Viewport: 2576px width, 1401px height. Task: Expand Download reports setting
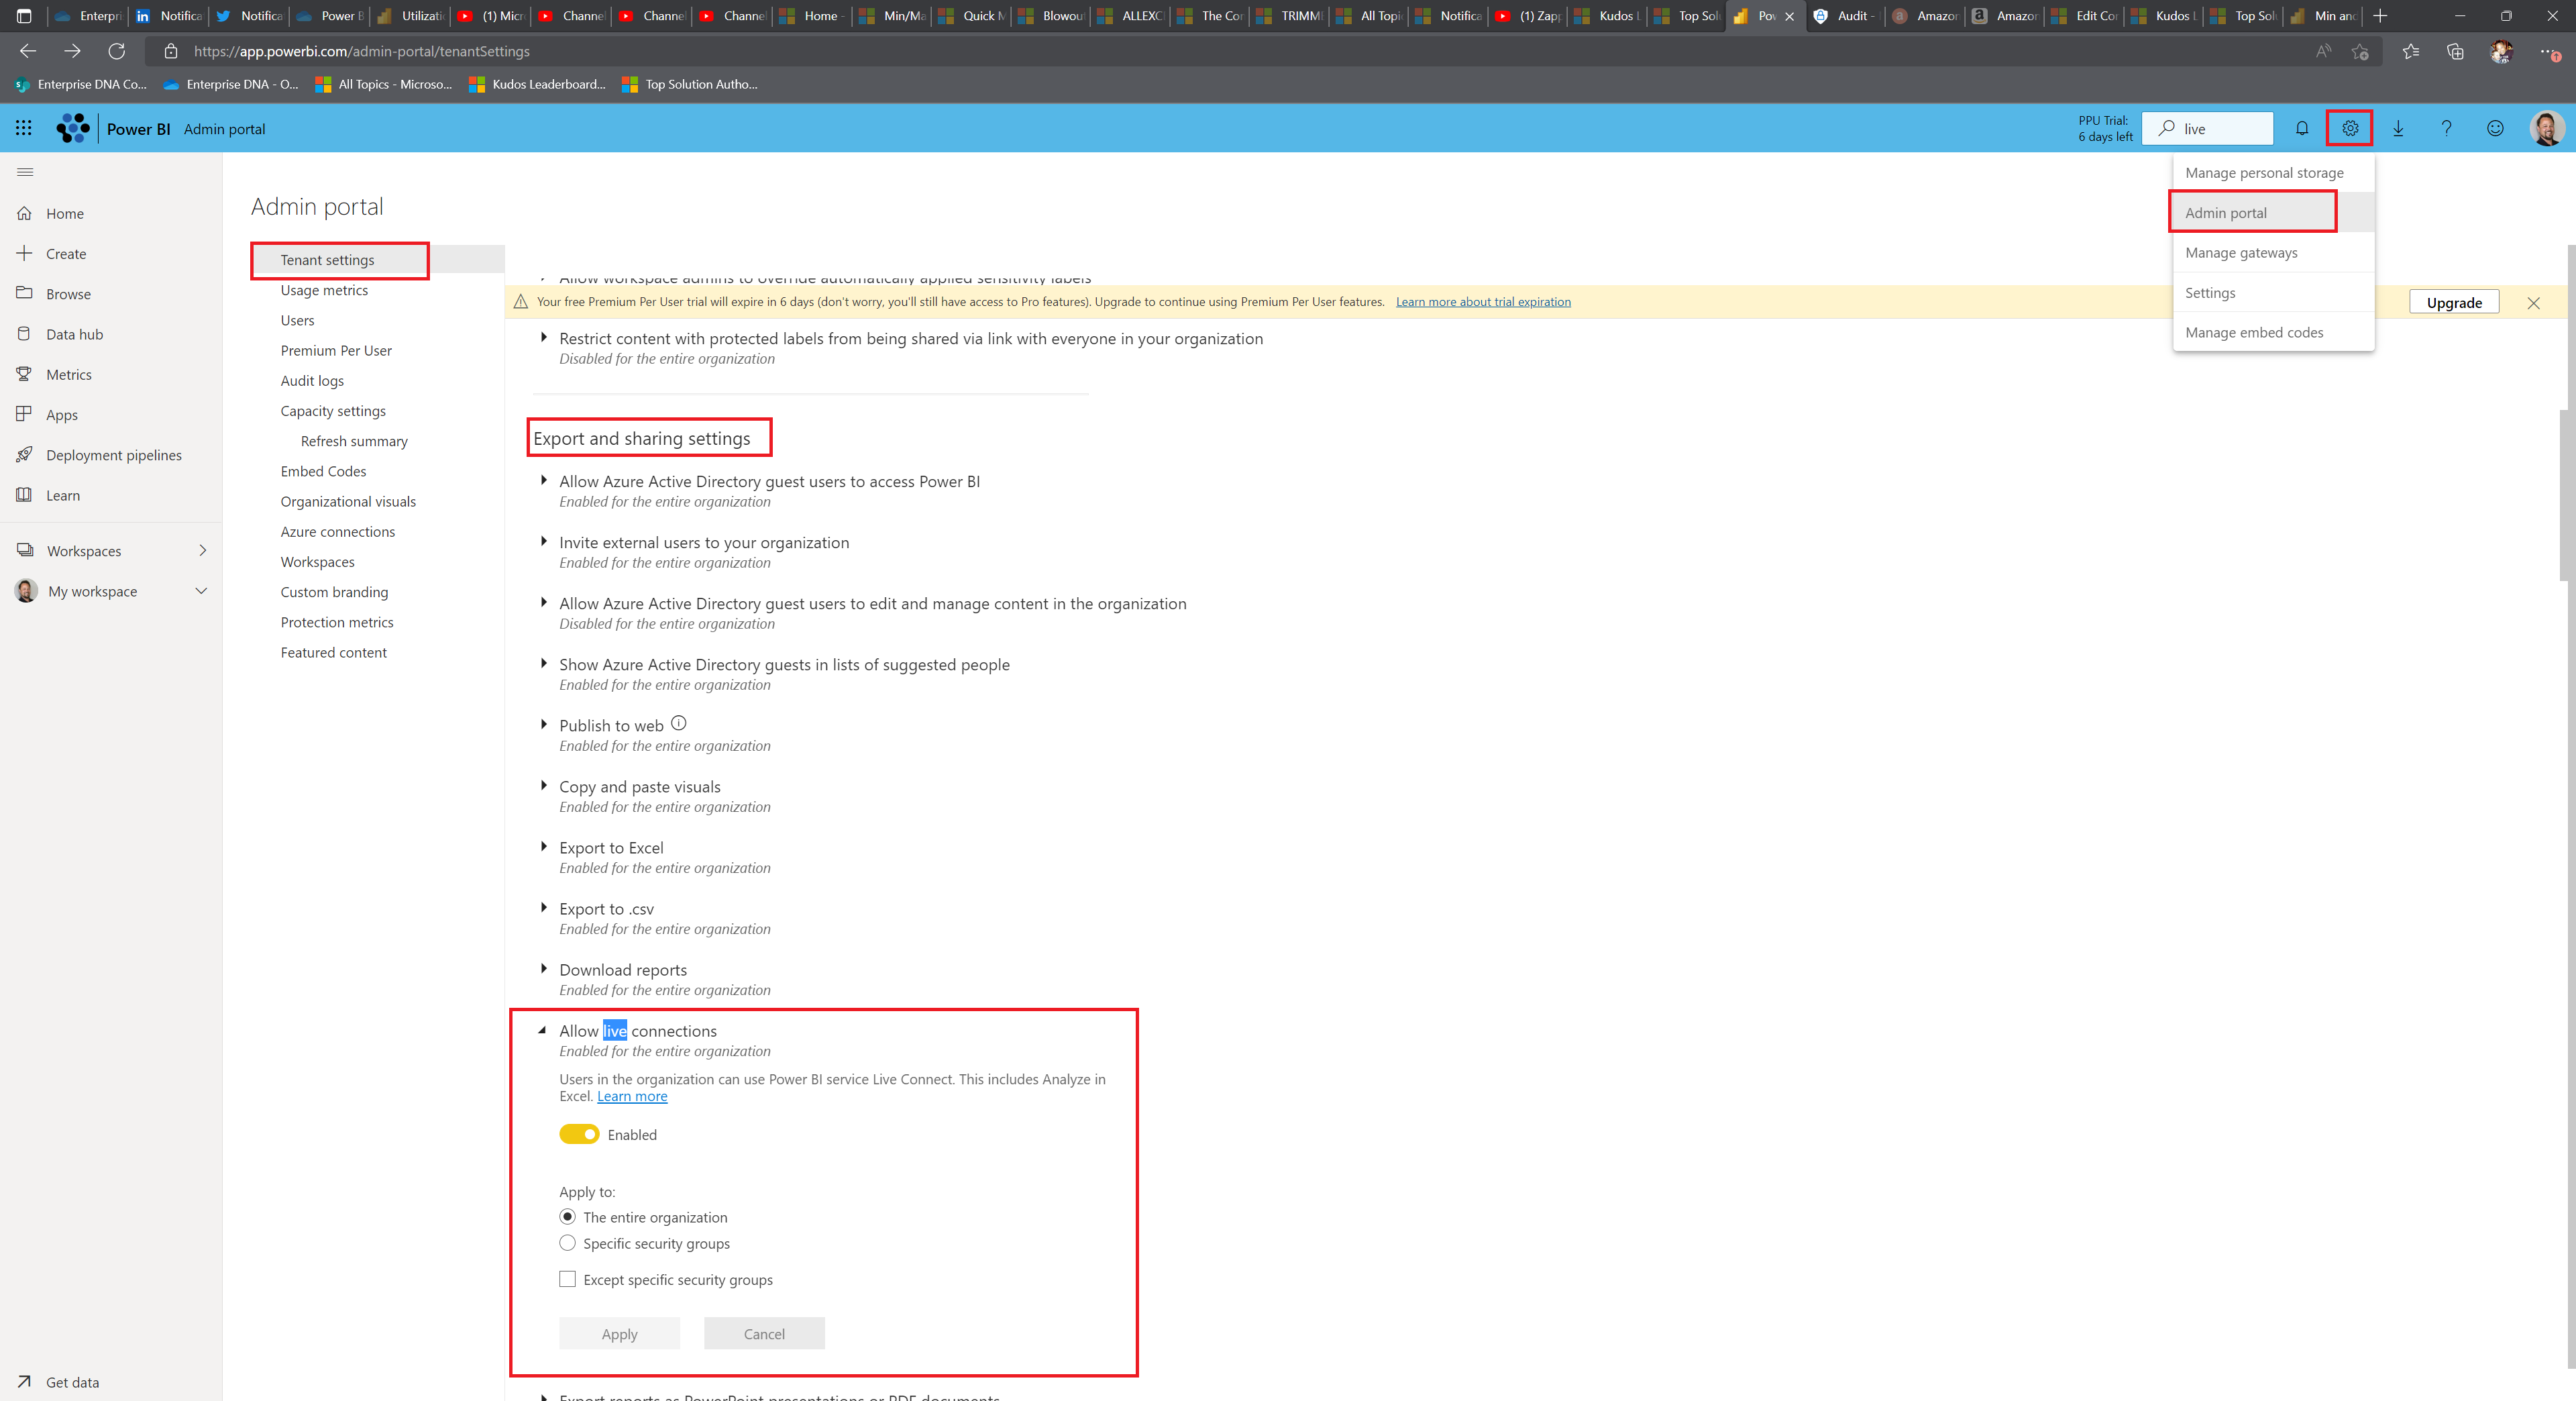coord(543,969)
